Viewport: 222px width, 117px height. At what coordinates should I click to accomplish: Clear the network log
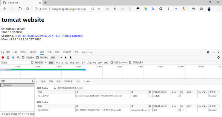[x=8, y=57]
